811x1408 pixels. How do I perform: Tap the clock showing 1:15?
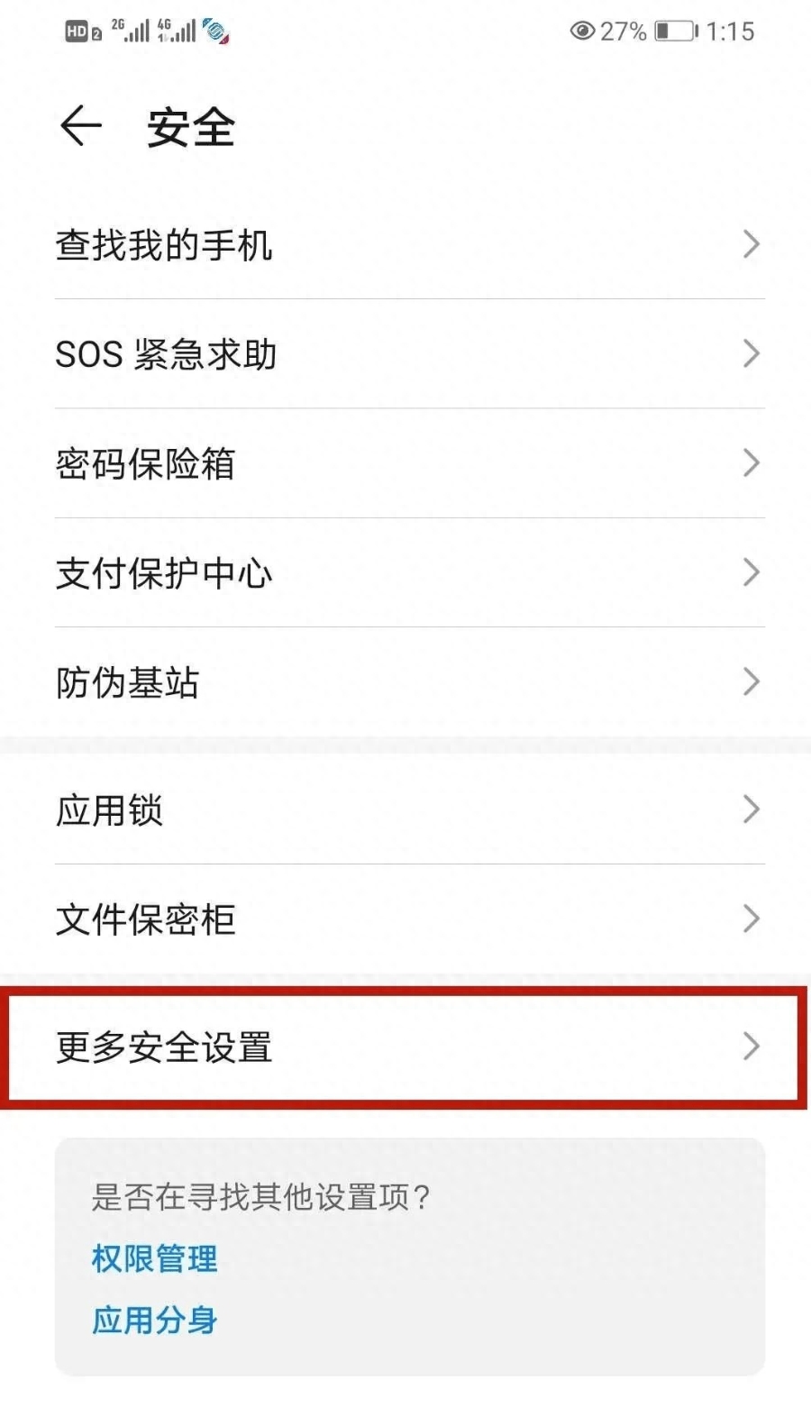(730, 32)
